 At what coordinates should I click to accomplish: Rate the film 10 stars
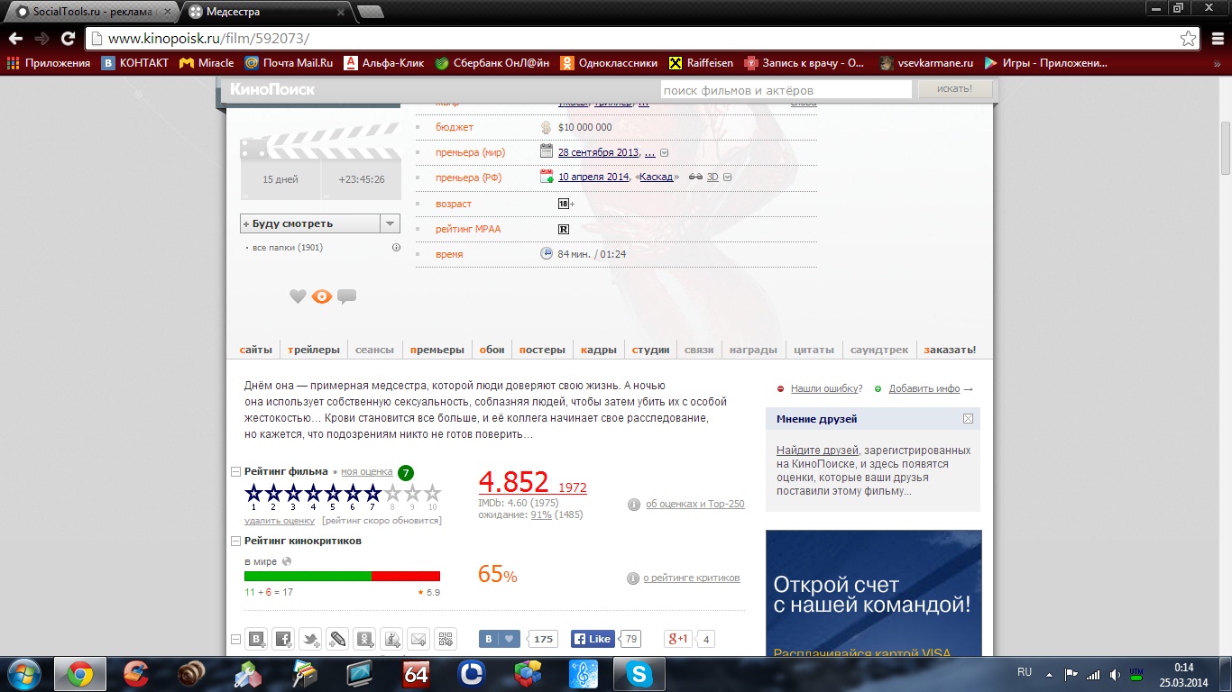[x=432, y=493]
